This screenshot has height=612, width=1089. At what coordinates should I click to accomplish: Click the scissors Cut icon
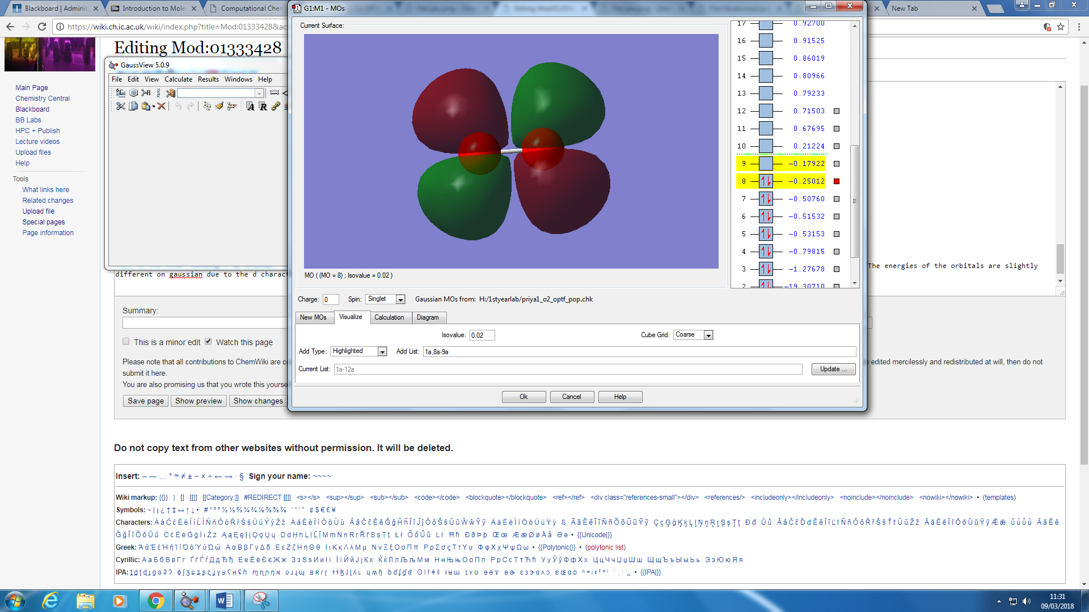tap(121, 106)
